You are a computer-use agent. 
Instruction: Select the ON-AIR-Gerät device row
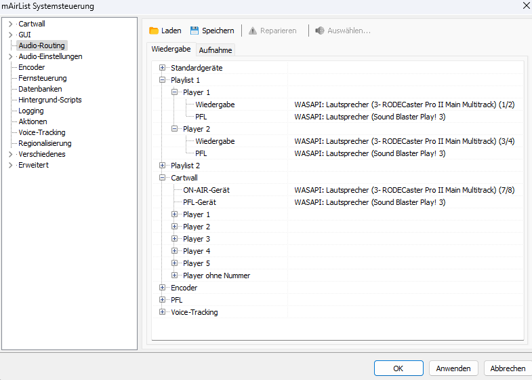(207, 190)
